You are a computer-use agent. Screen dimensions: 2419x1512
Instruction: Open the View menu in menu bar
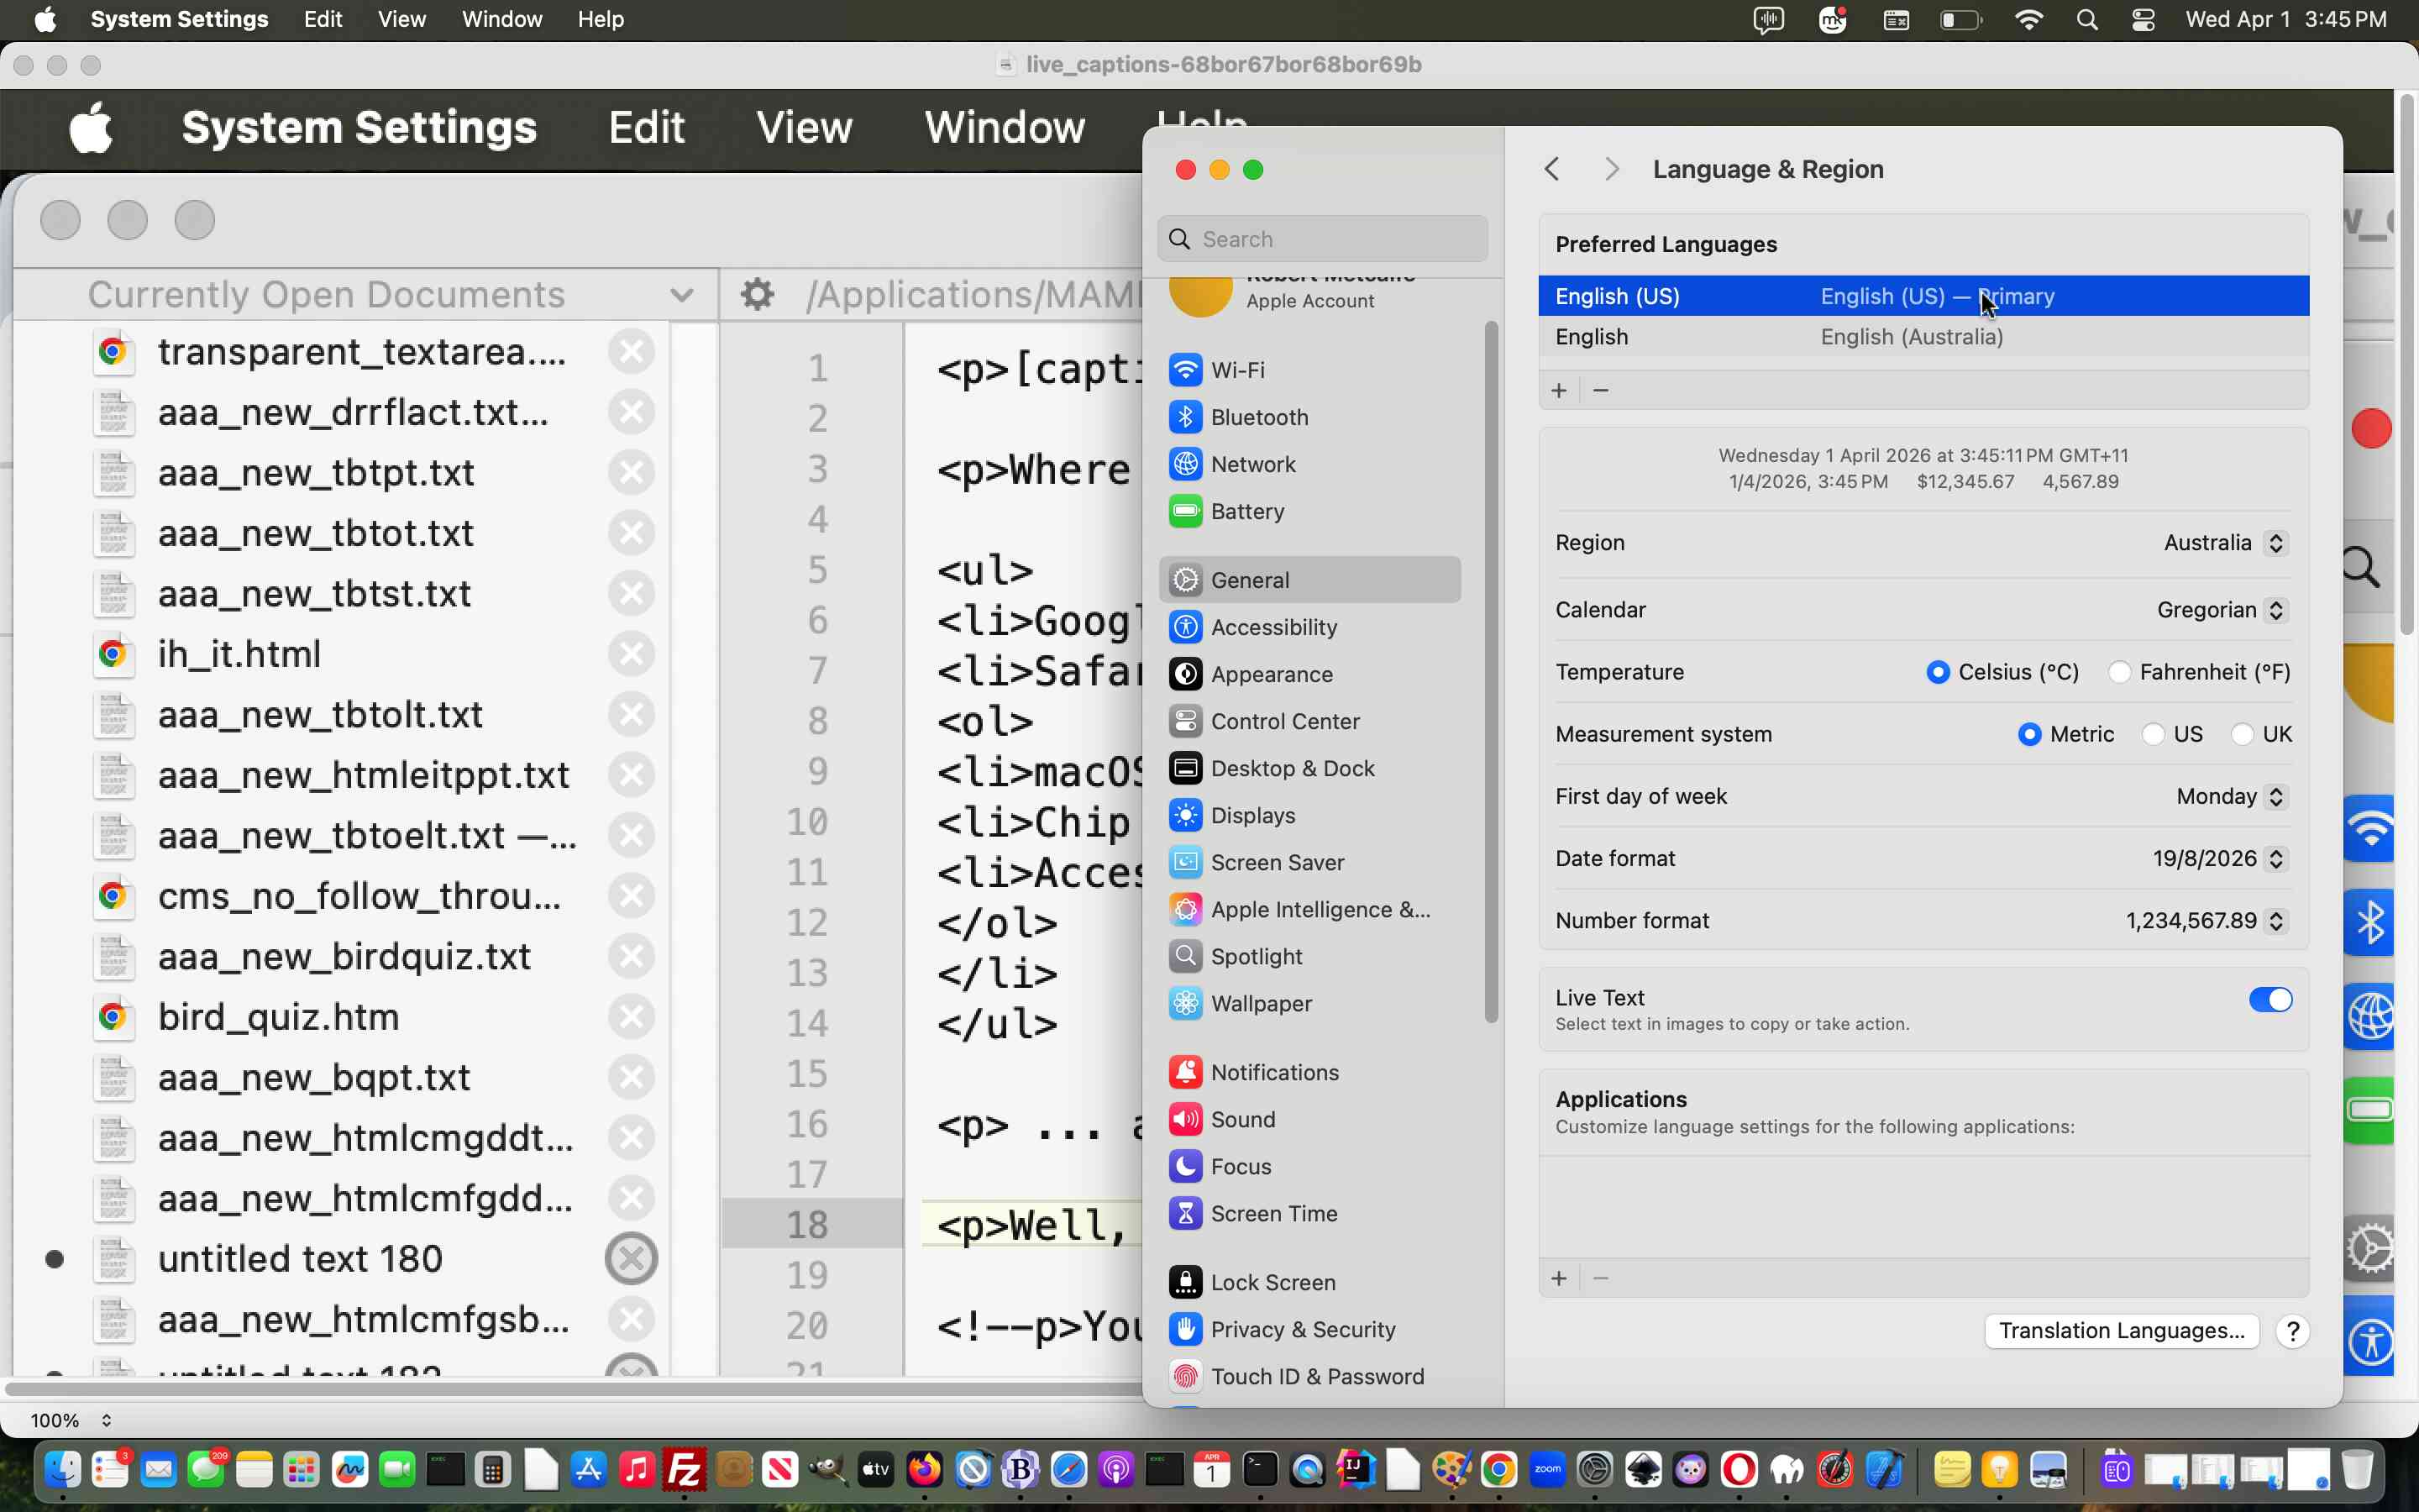point(401,19)
